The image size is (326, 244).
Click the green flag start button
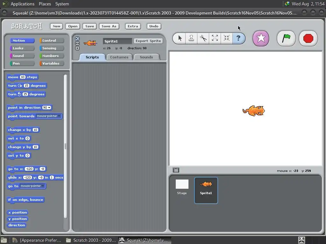286,38
